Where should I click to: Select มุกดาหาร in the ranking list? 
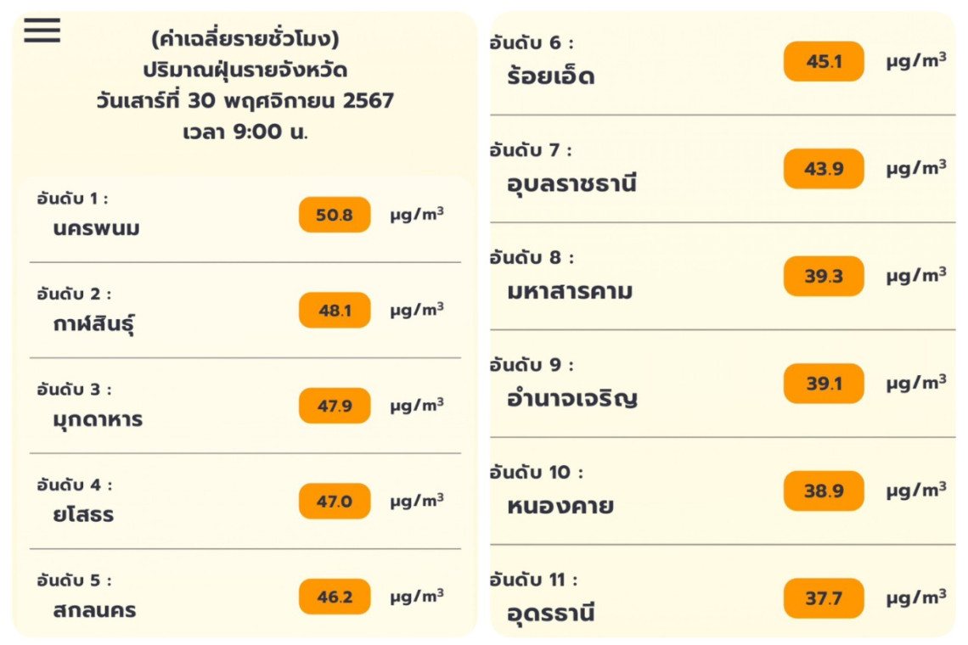(98, 419)
